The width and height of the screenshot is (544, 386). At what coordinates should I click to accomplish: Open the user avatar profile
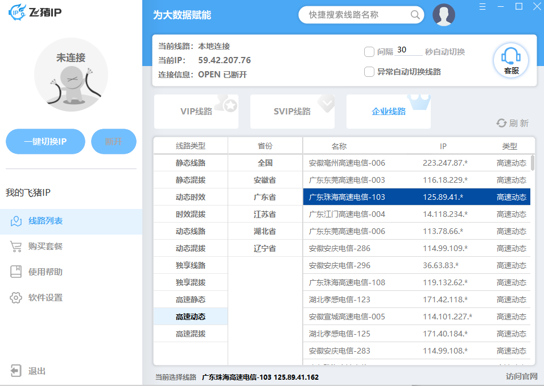click(443, 15)
